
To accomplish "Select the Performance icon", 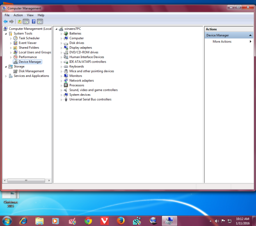I will (16, 57).
